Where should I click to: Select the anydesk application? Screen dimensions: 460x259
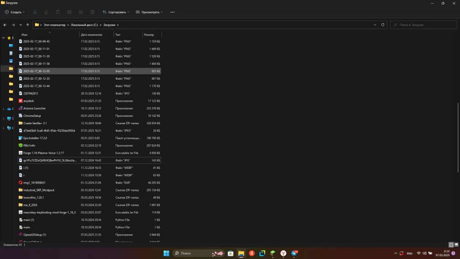tap(89, 101)
